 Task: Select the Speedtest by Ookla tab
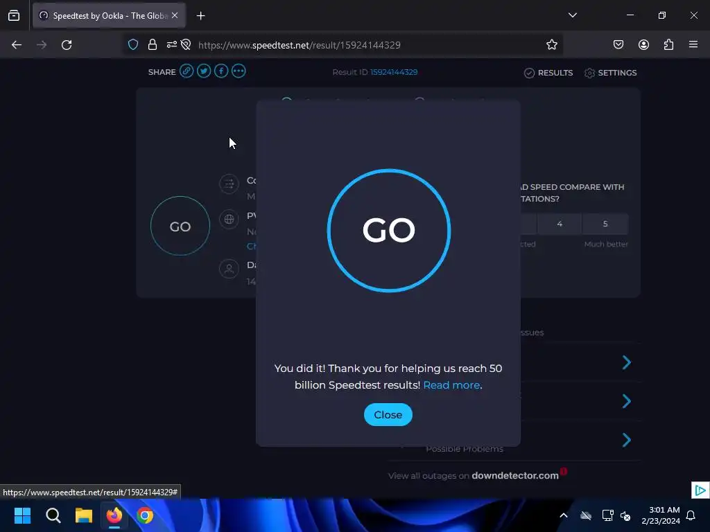pos(109,16)
